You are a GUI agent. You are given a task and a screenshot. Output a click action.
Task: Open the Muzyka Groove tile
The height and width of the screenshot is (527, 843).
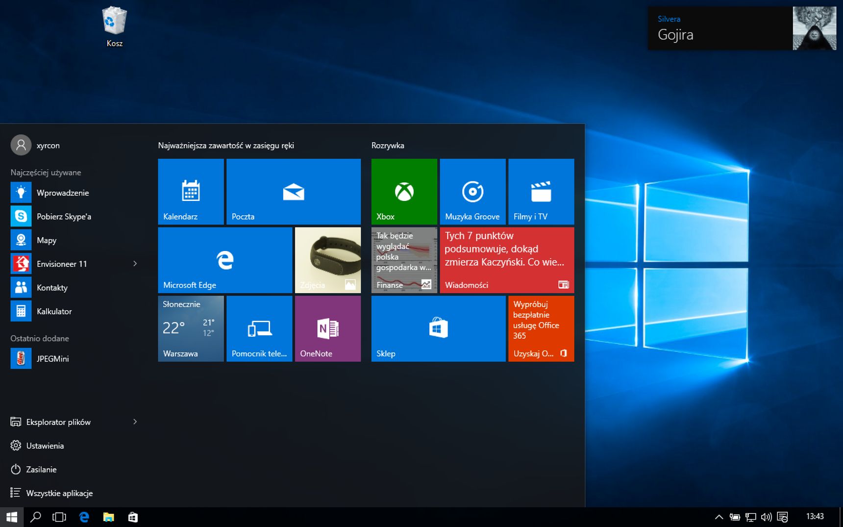coord(472,191)
